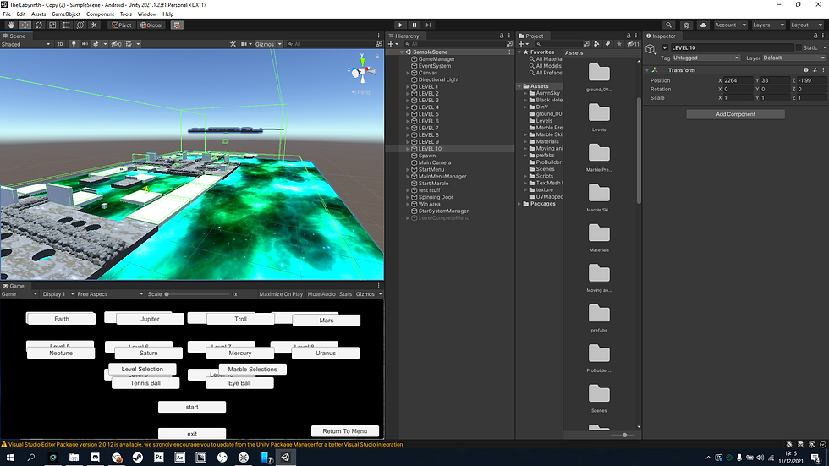The height and width of the screenshot is (466, 829).
Task: Toggle Global handle rotation
Action: point(151,25)
